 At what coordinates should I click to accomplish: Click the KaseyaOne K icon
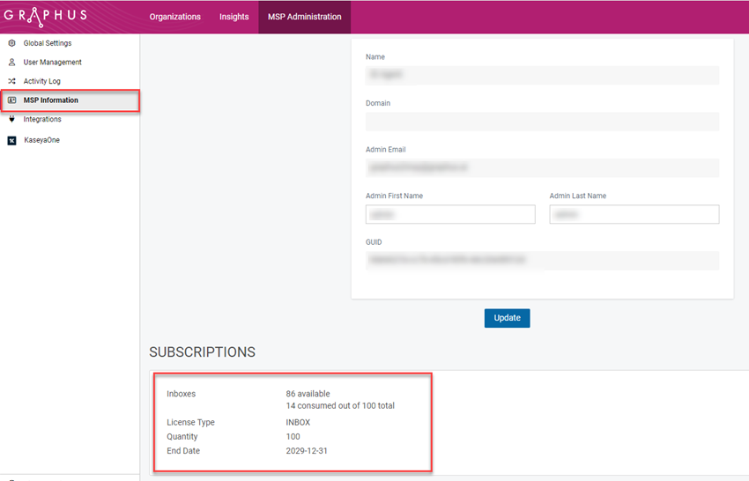[x=12, y=140]
